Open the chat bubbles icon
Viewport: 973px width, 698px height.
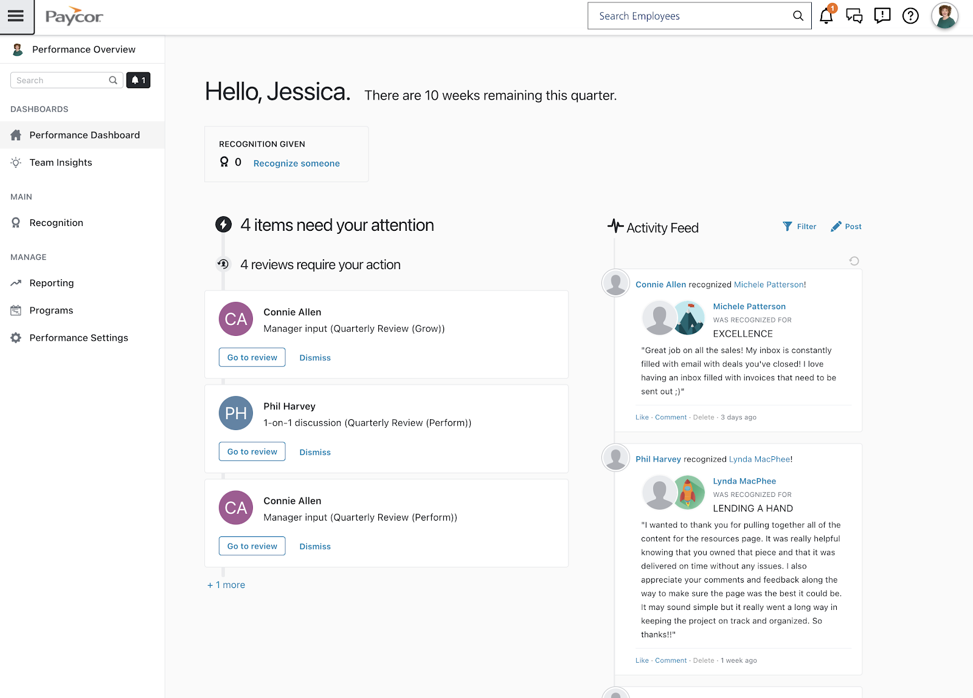pos(854,16)
